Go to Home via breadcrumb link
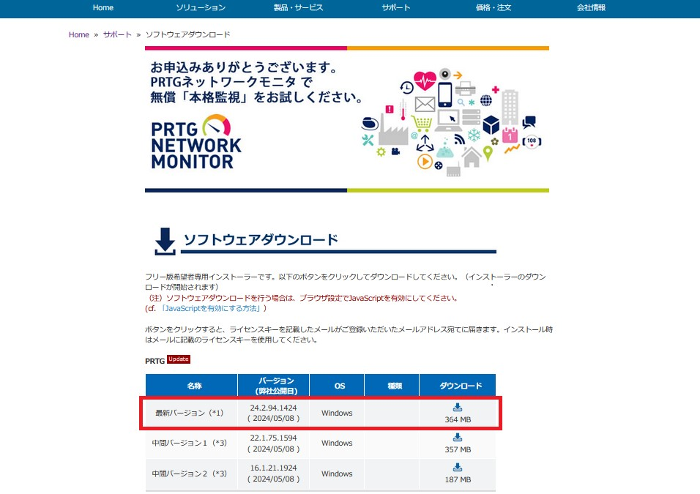Image resolution: width=700 pixels, height=494 pixels. click(79, 35)
